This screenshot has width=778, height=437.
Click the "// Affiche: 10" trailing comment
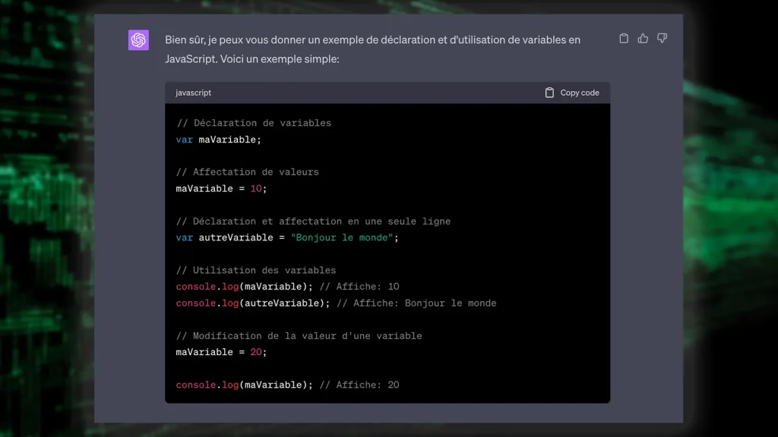[x=359, y=287]
